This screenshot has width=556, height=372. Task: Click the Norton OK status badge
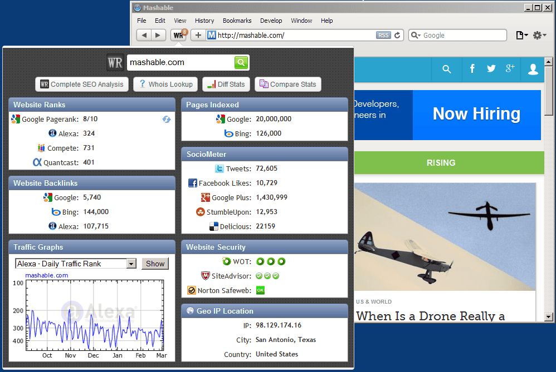click(260, 290)
